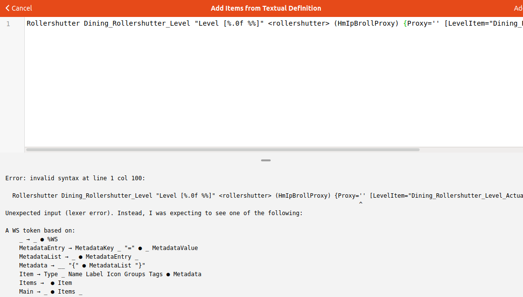Click the "Error: invalid syntax" message line
The width and height of the screenshot is (523, 297).
point(75,178)
